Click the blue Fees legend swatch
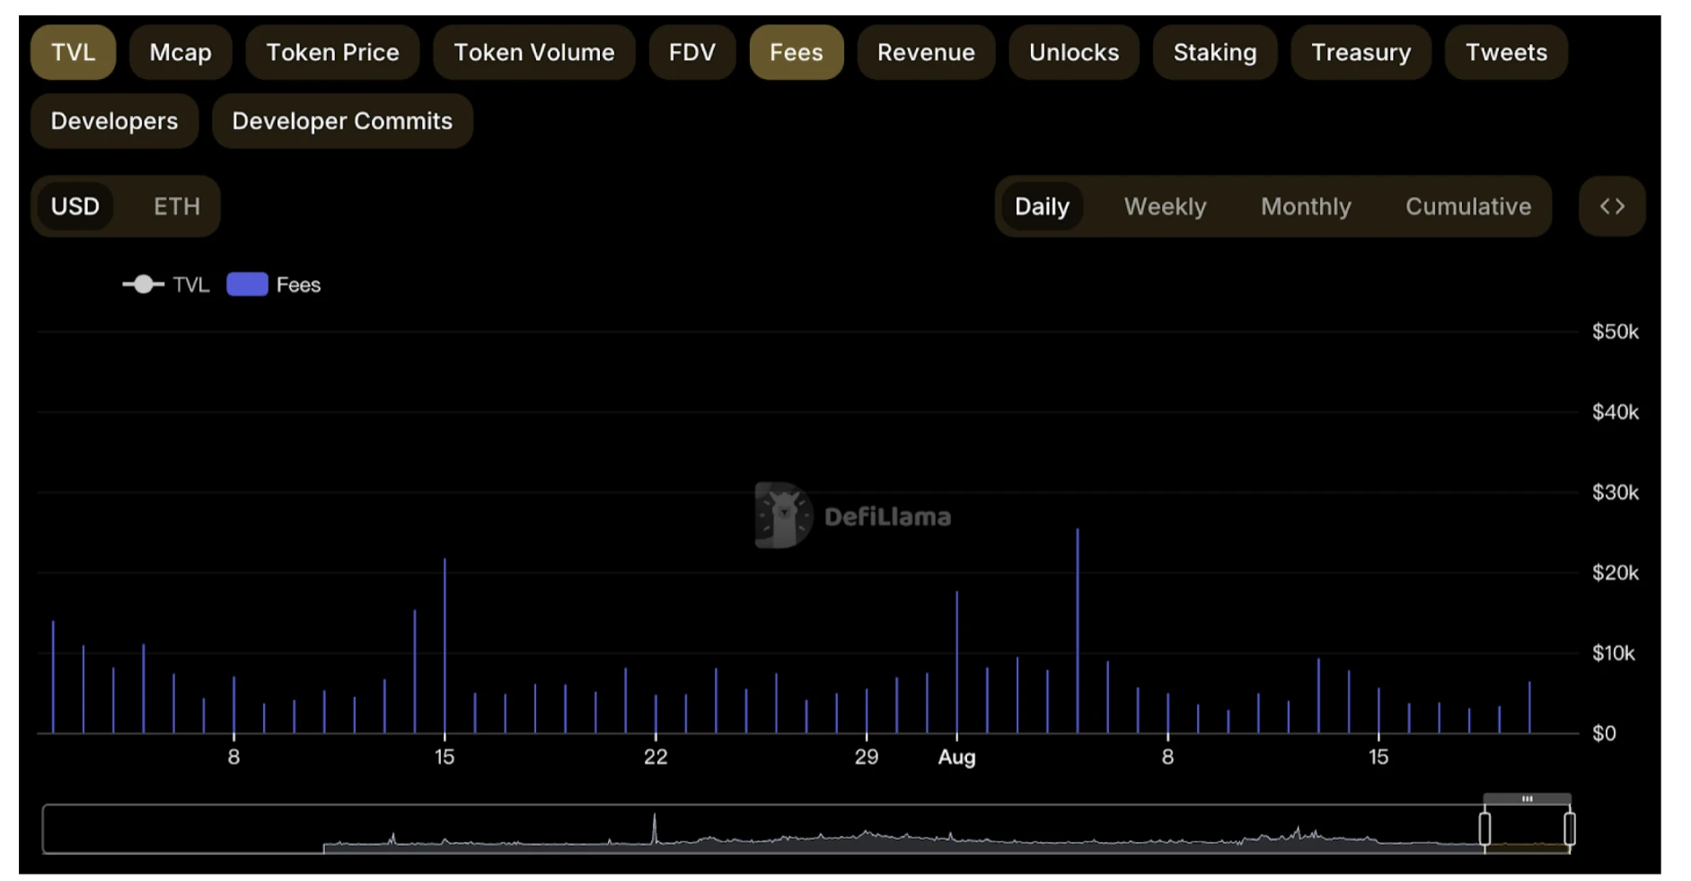This screenshot has height=881, width=1691. click(x=247, y=284)
